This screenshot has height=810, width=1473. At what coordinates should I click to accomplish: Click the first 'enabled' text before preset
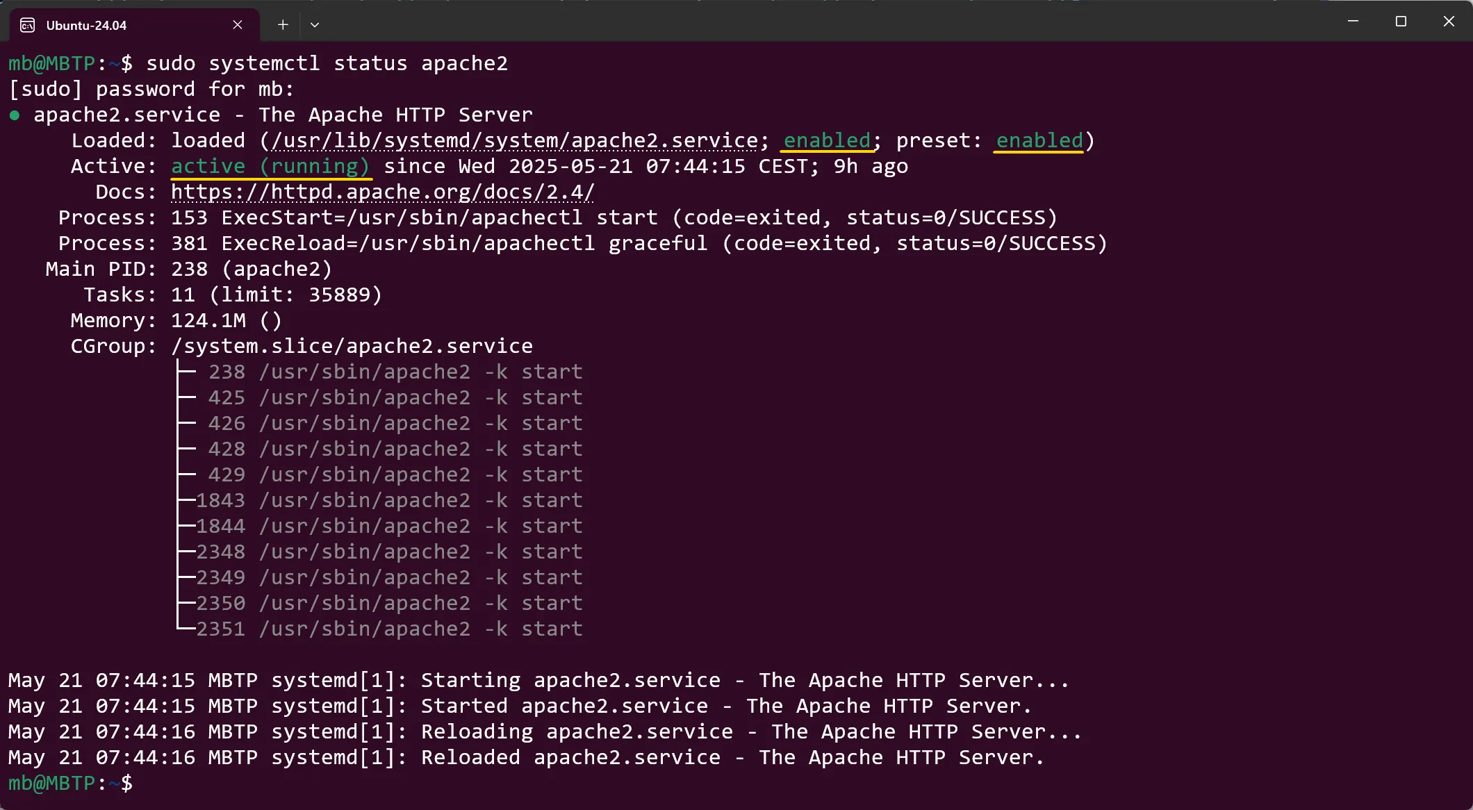click(x=827, y=140)
